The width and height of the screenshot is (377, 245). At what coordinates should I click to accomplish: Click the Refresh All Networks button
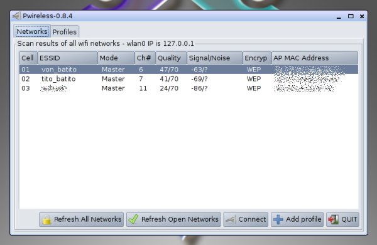click(82, 219)
